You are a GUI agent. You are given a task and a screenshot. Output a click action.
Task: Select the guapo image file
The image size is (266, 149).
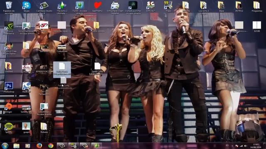click(x=26, y=128)
